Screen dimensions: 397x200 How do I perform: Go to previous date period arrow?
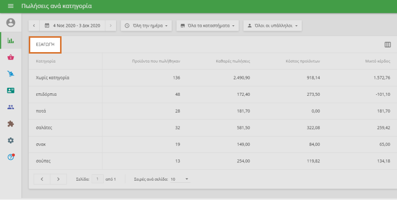(34, 25)
